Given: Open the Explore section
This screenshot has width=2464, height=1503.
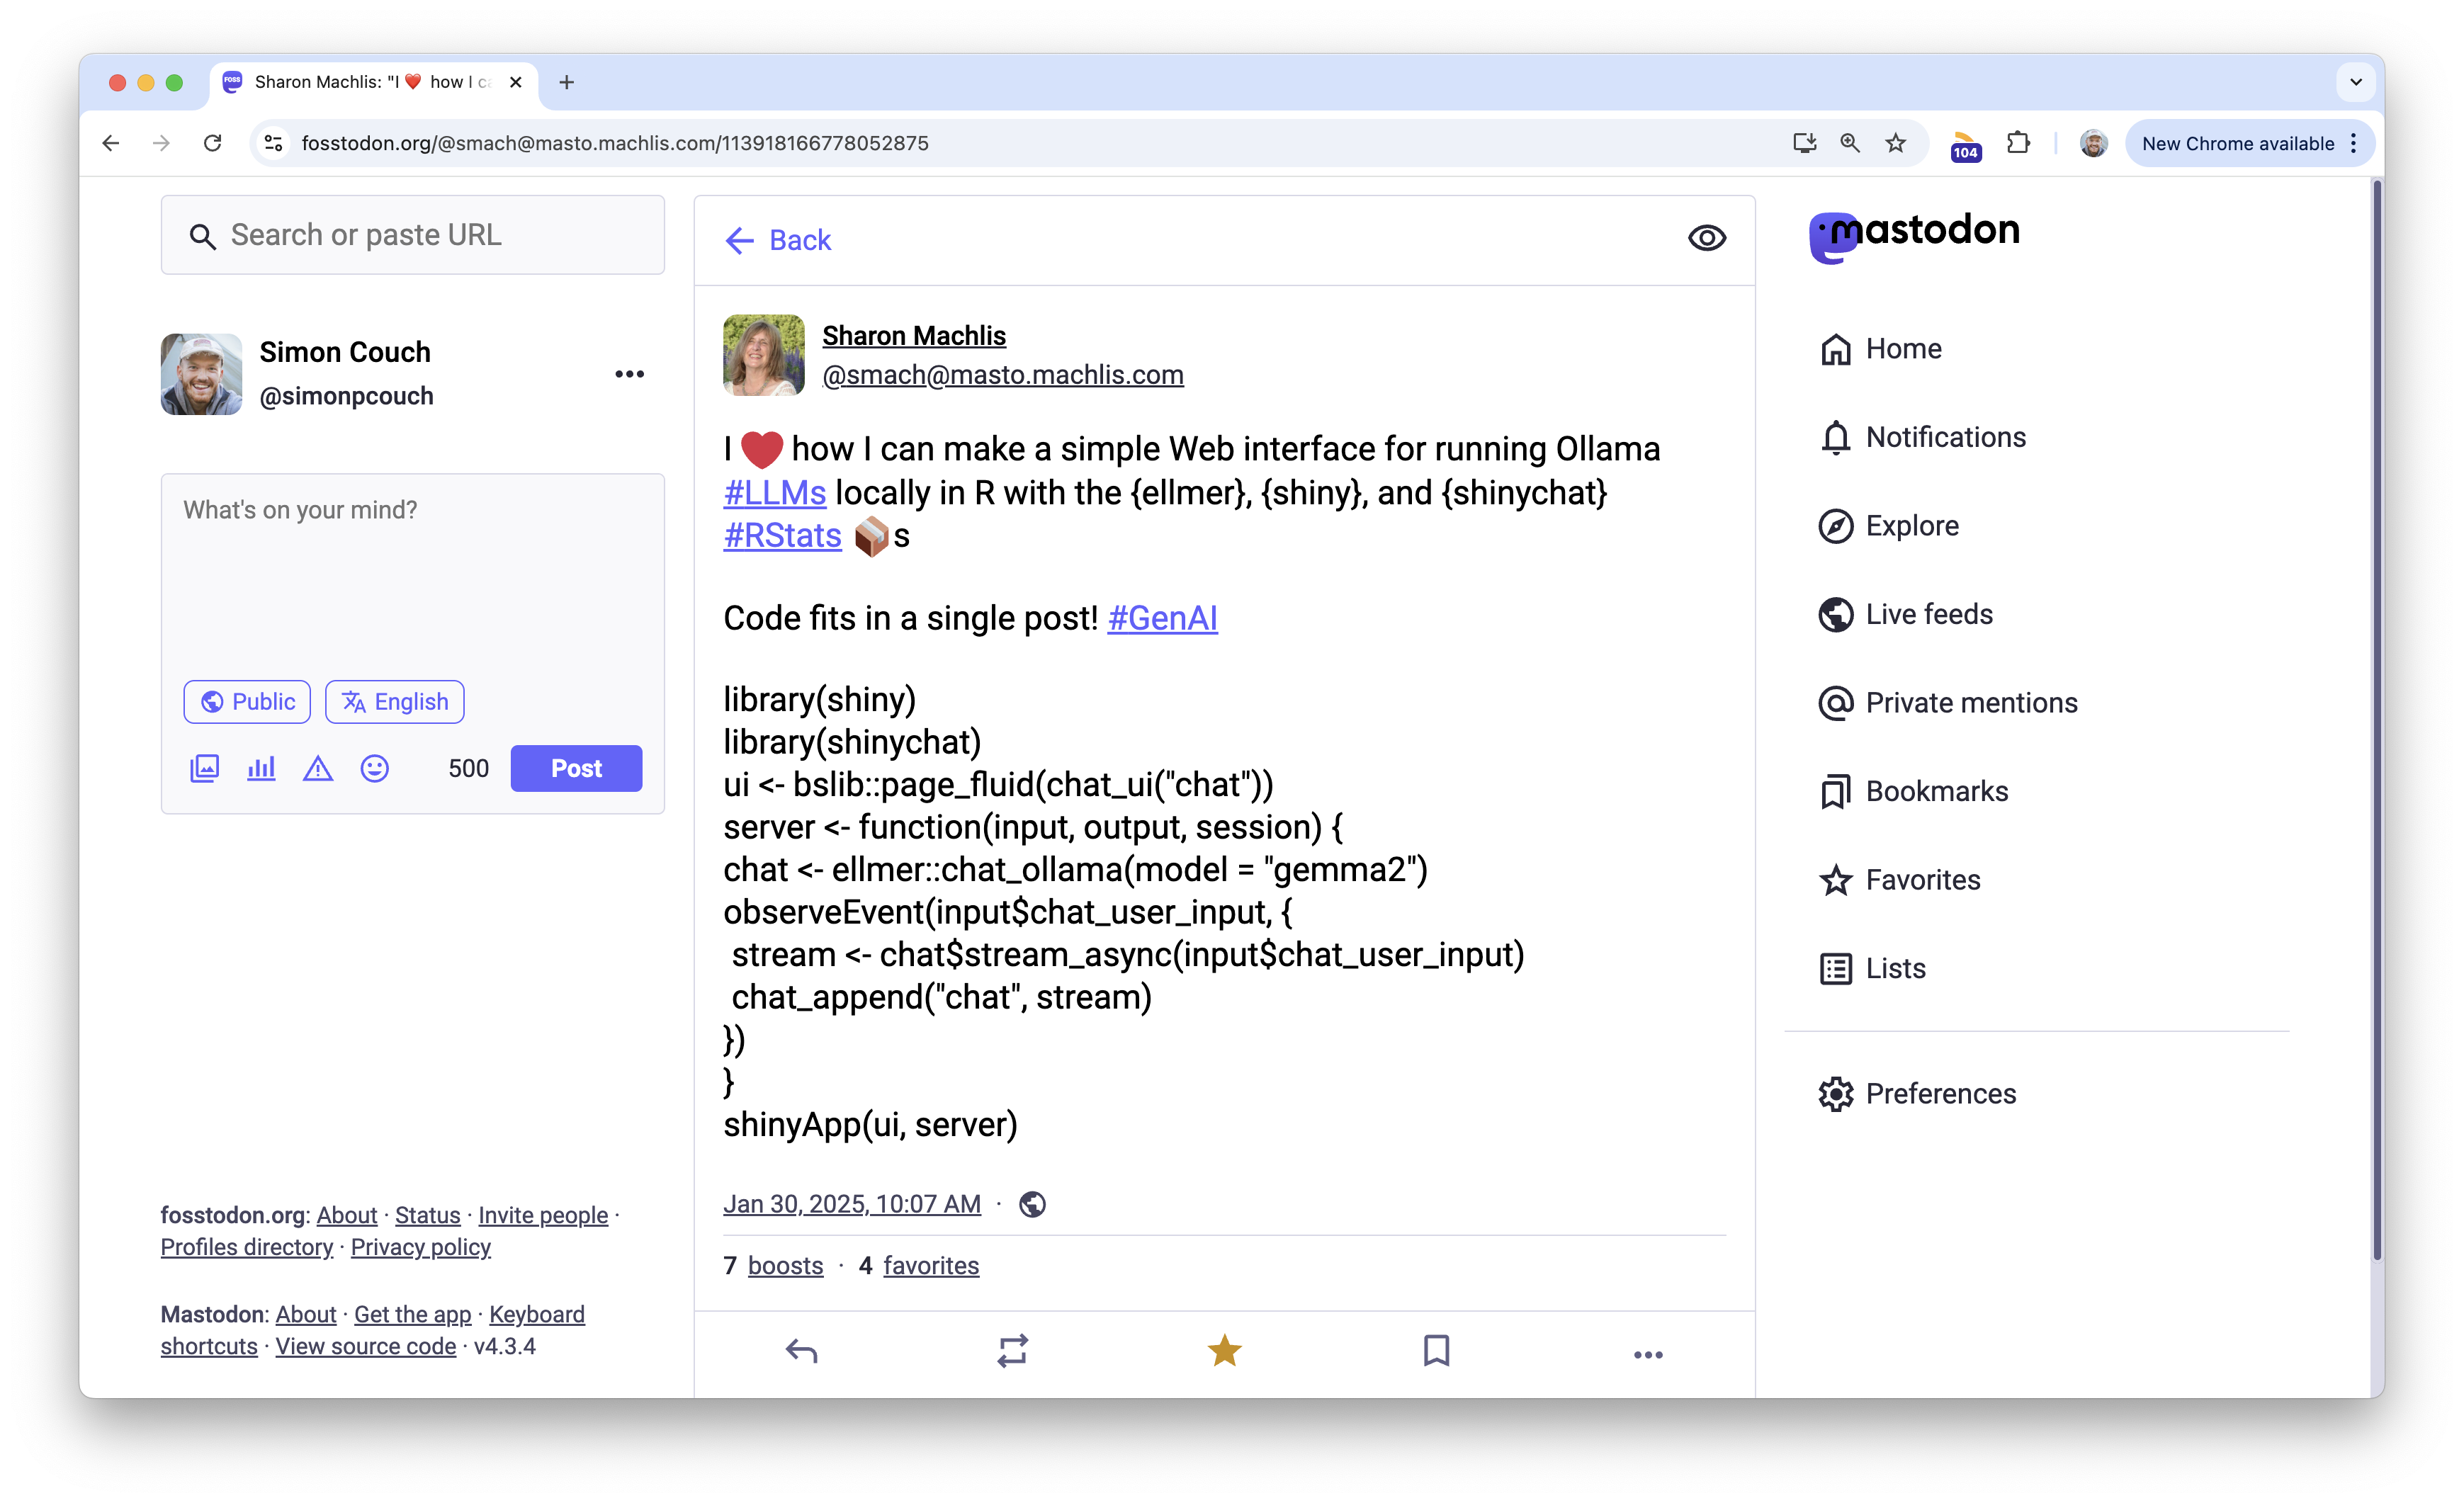Looking at the screenshot, I should (x=1911, y=525).
